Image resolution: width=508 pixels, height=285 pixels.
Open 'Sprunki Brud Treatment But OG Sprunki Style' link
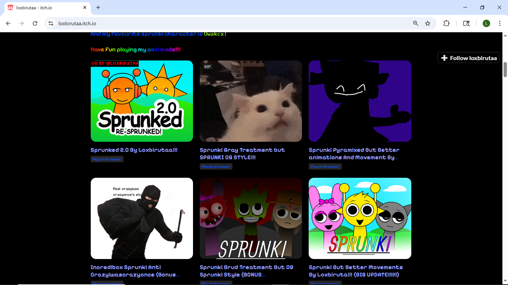click(x=246, y=271)
